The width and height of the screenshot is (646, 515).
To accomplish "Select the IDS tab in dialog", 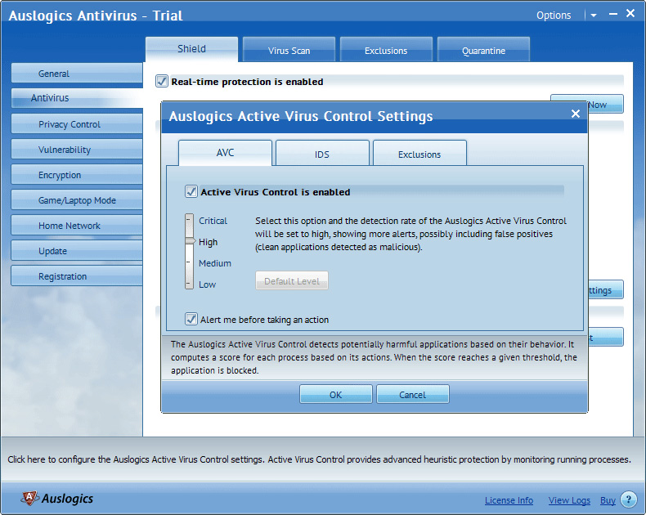I will pos(322,154).
